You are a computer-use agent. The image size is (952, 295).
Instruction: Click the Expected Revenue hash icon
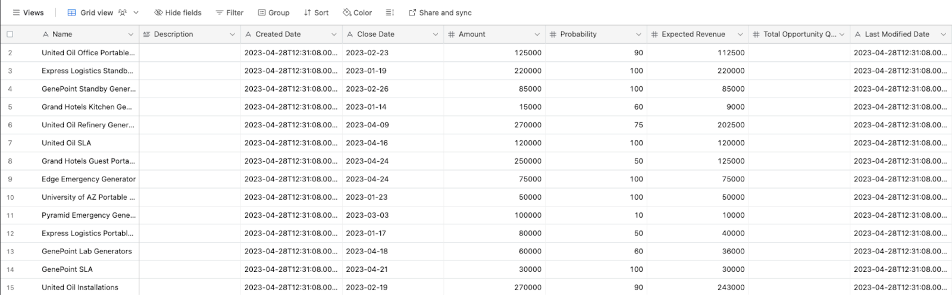(x=654, y=34)
